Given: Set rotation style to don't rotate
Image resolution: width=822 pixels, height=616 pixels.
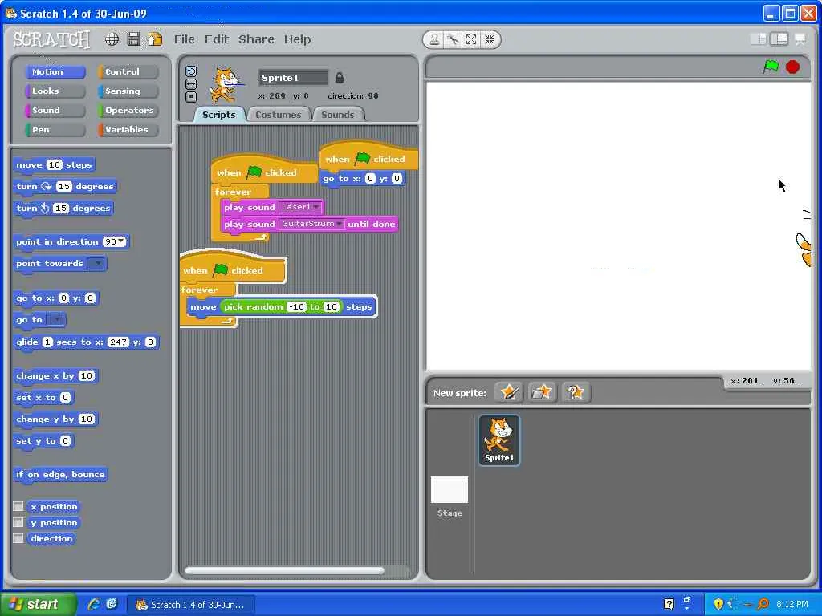Looking at the screenshot, I should [x=191, y=97].
